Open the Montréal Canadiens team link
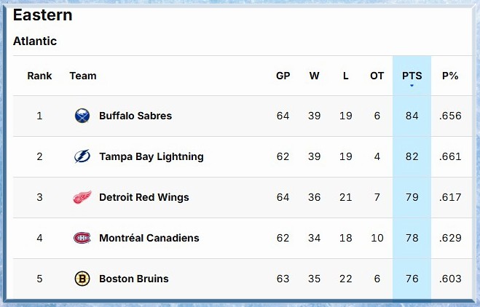Screen dimensions: 480x307 [x=149, y=238]
